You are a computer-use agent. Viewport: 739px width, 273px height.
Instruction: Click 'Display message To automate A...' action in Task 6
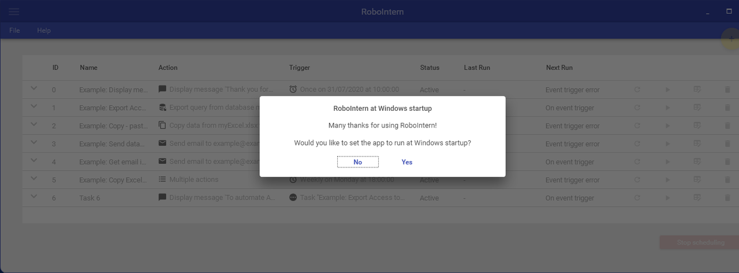click(221, 197)
